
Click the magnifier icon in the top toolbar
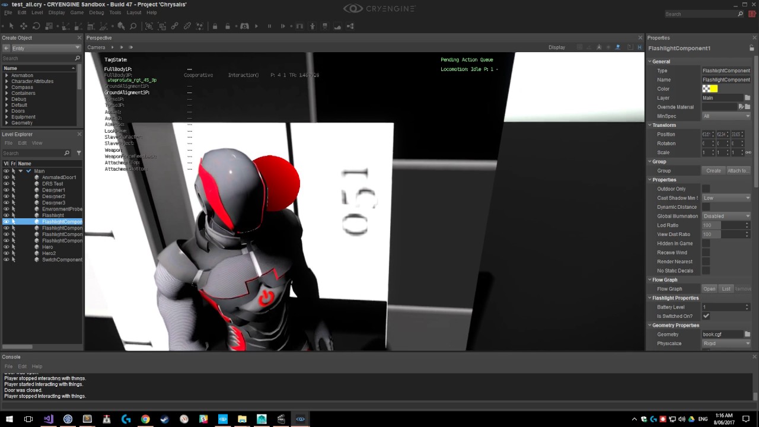click(x=133, y=26)
